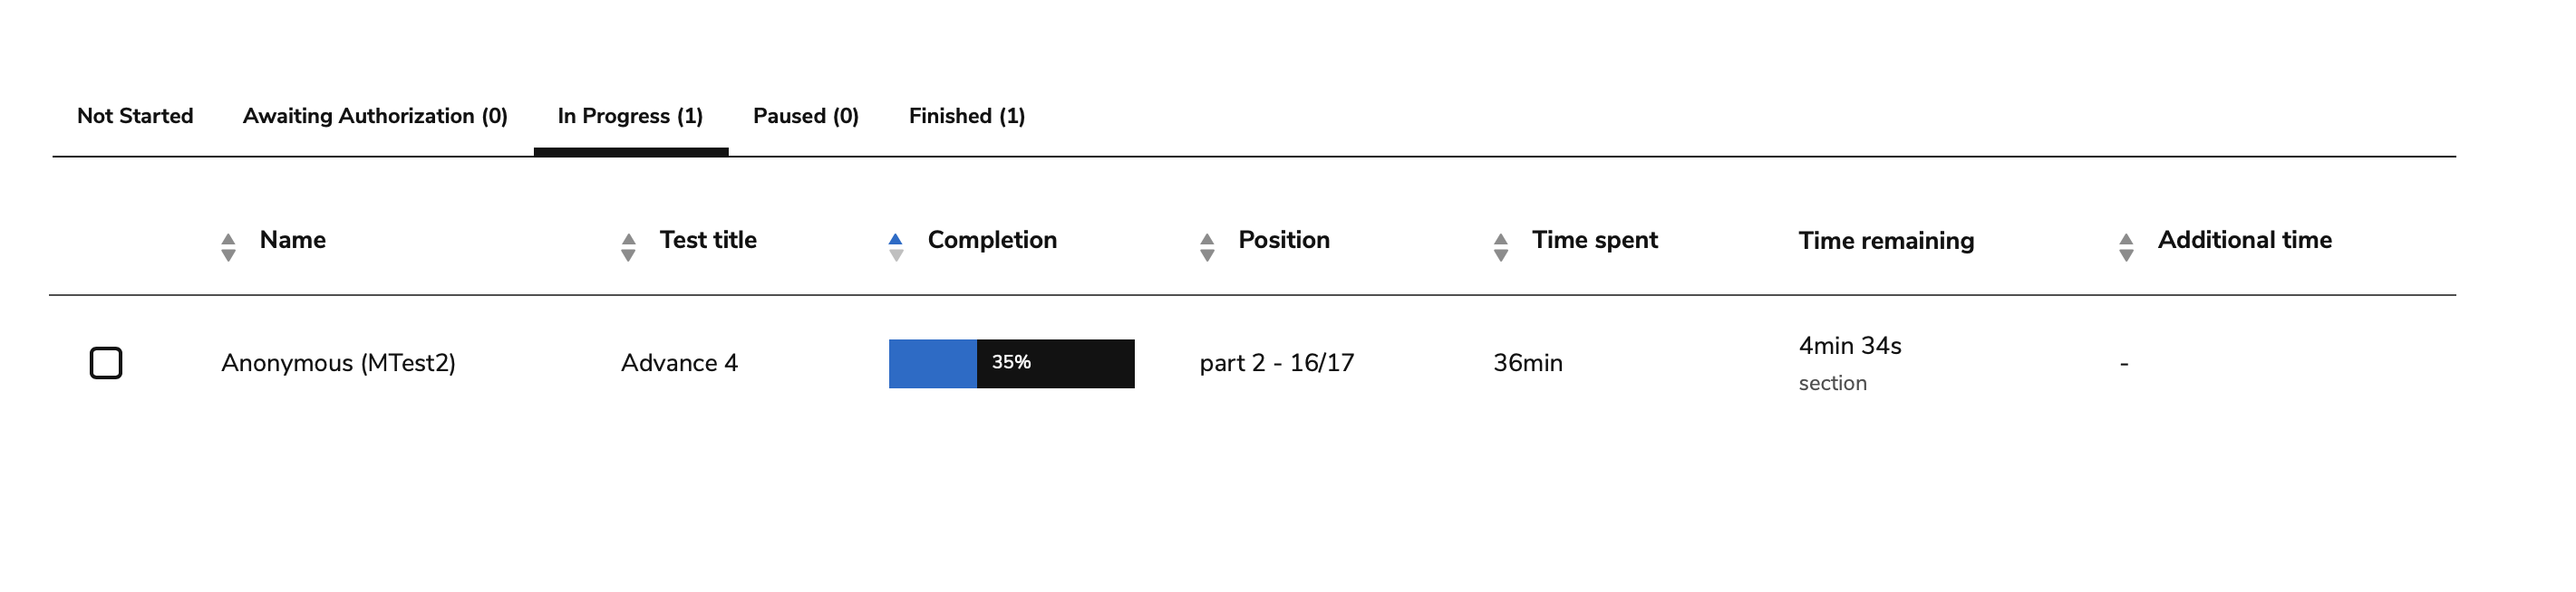Image resolution: width=2576 pixels, height=592 pixels.
Task: Sort by the Completion column header
Action: click(x=992, y=240)
